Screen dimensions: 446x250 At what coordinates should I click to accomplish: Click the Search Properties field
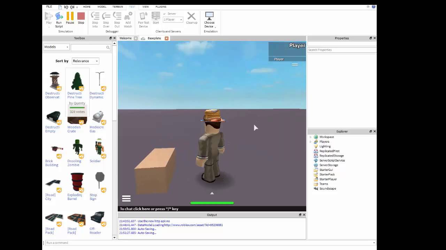click(341, 50)
